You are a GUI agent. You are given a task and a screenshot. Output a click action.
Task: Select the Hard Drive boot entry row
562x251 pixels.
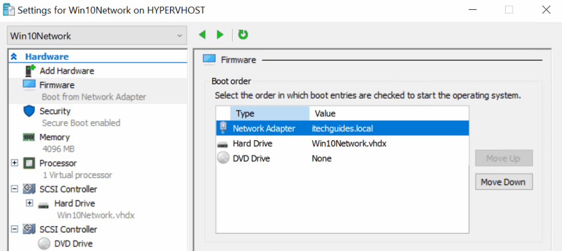pyautogui.click(x=342, y=144)
